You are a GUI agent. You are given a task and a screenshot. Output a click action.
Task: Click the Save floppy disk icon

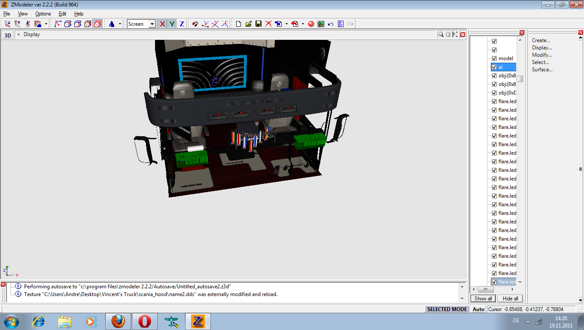point(258,24)
